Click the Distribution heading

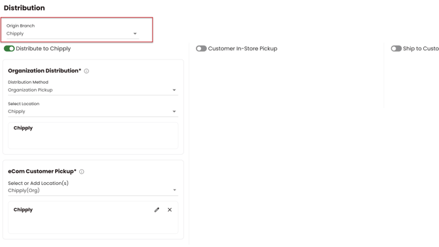pyautogui.click(x=24, y=8)
